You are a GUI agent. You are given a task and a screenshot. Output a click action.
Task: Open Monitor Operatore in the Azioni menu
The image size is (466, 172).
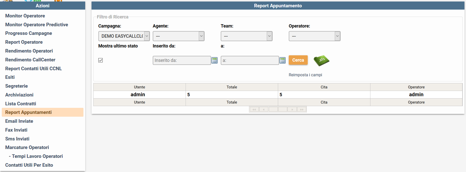25,16
